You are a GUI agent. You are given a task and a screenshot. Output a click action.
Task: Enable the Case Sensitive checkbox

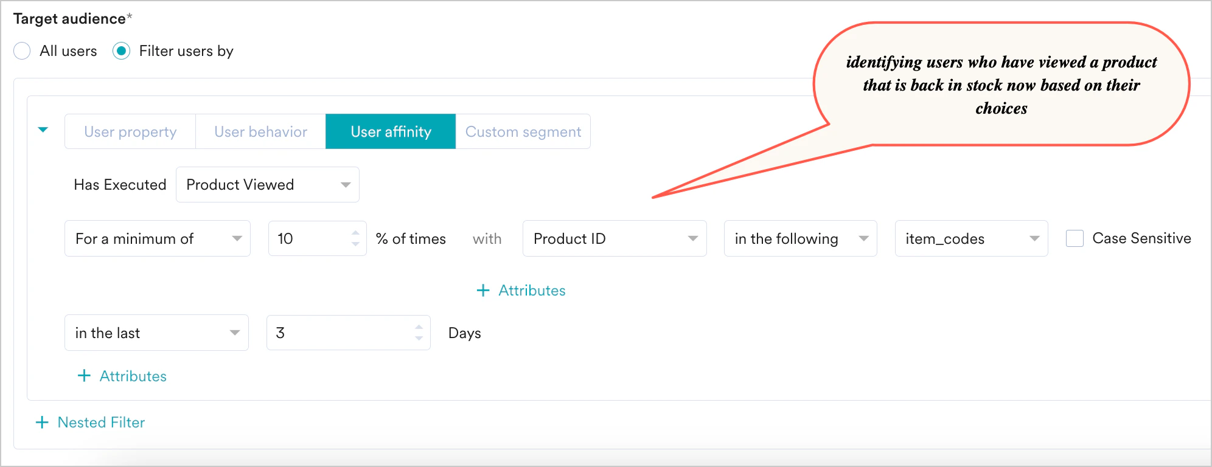point(1074,238)
